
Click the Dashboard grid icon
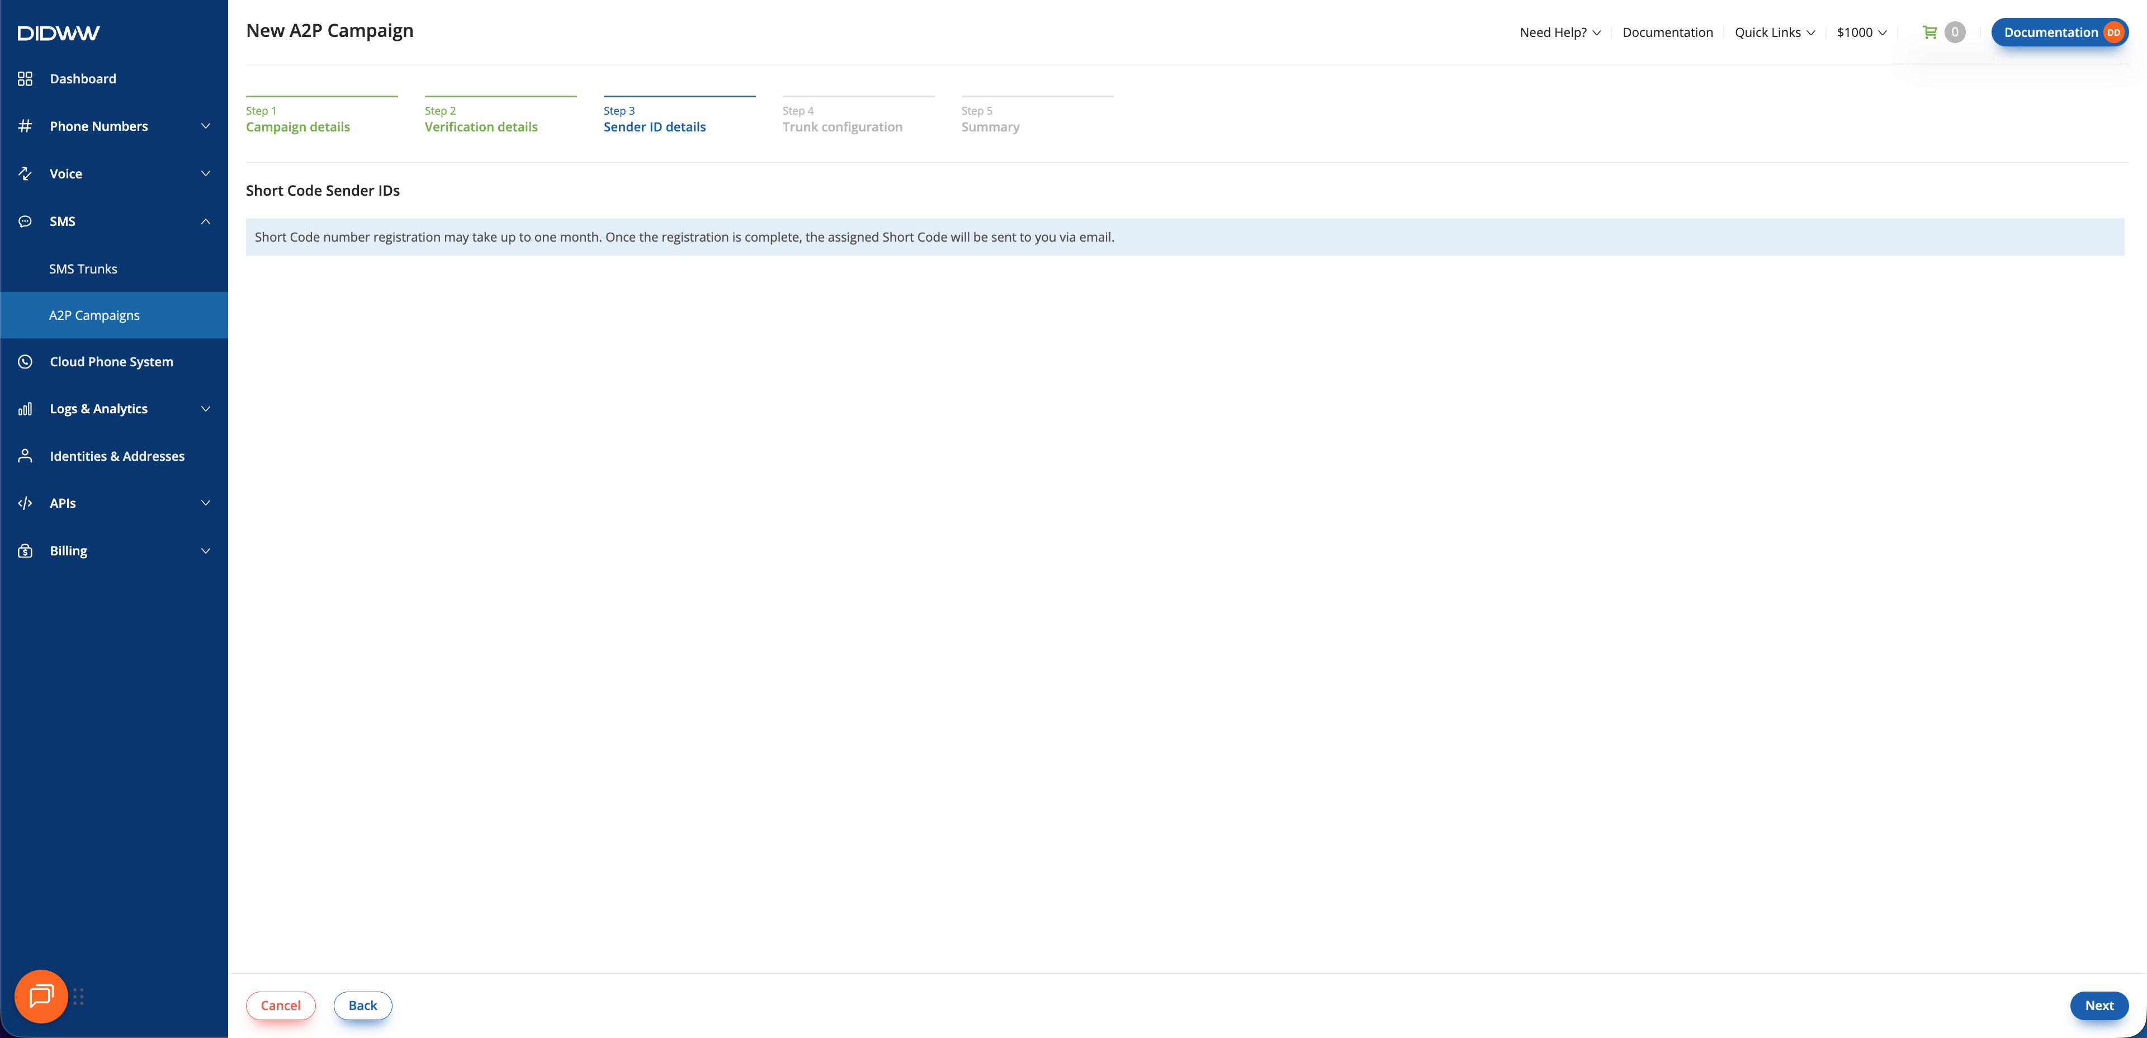[x=25, y=78]
